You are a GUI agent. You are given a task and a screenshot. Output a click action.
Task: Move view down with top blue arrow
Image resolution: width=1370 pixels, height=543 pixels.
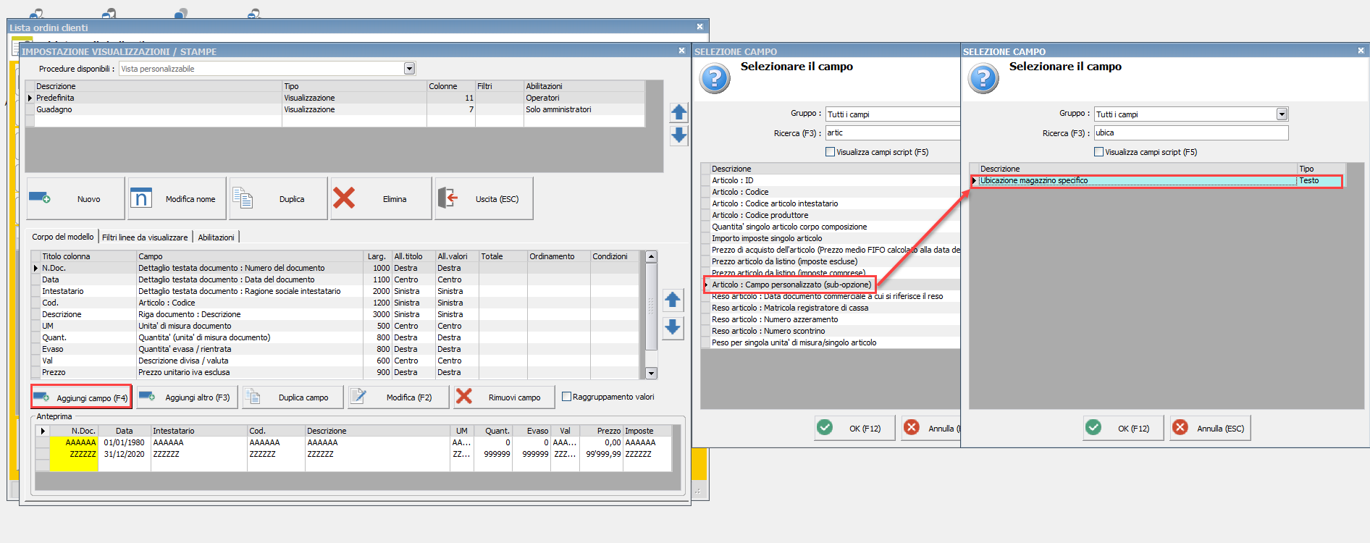tap(678, 135)
